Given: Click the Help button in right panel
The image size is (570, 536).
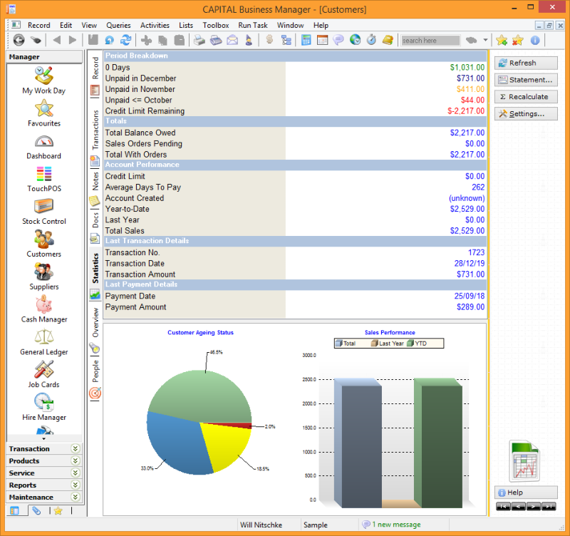Looking at the screenshot, I should coord(526,493).
